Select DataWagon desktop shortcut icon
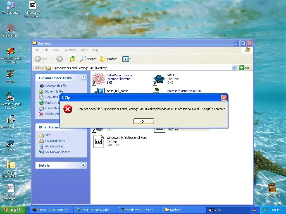Image resolution: width=286 pixels, height=214 pixels. tap(11, 30)
